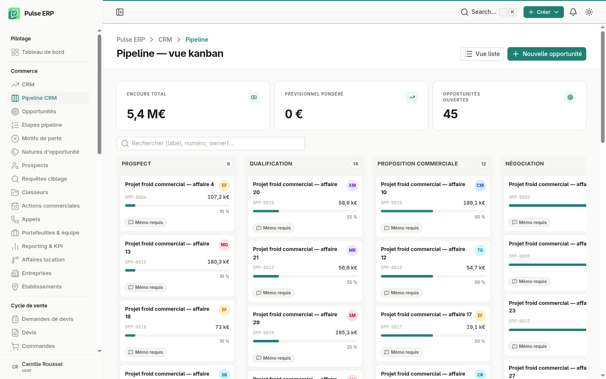
Task: Click the Affaires location branch icon
Action: tap(15, 260)
